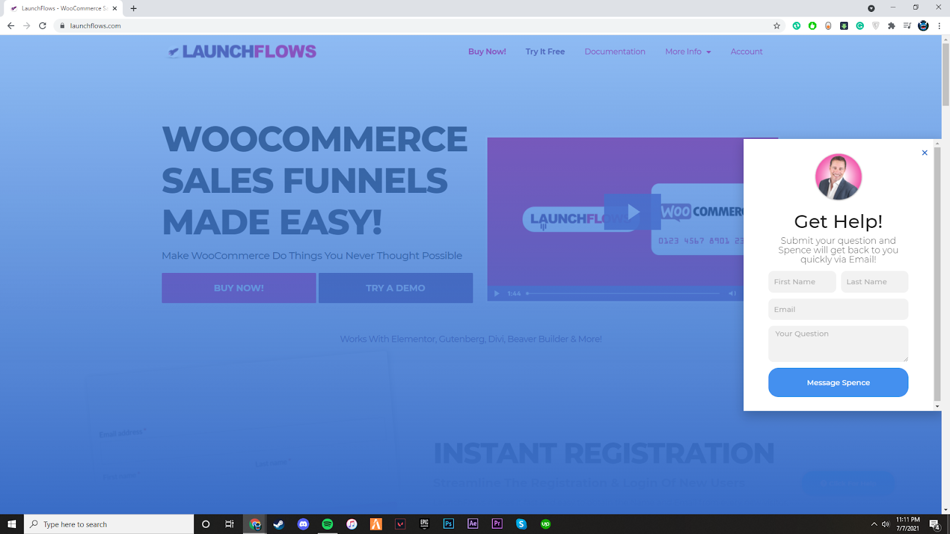Mute the video with the speaker icon
Screen dimensions: 950x534
732,293
